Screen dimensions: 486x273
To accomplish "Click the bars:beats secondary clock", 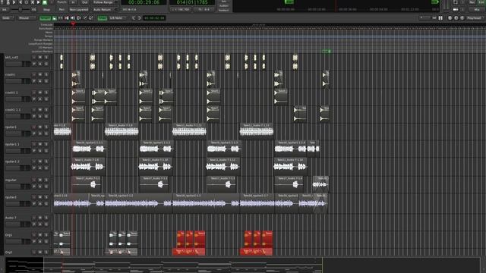I will (x=192, y=2).
